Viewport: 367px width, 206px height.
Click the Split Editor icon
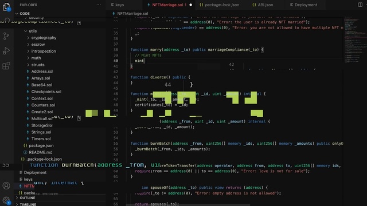(360, 5)
